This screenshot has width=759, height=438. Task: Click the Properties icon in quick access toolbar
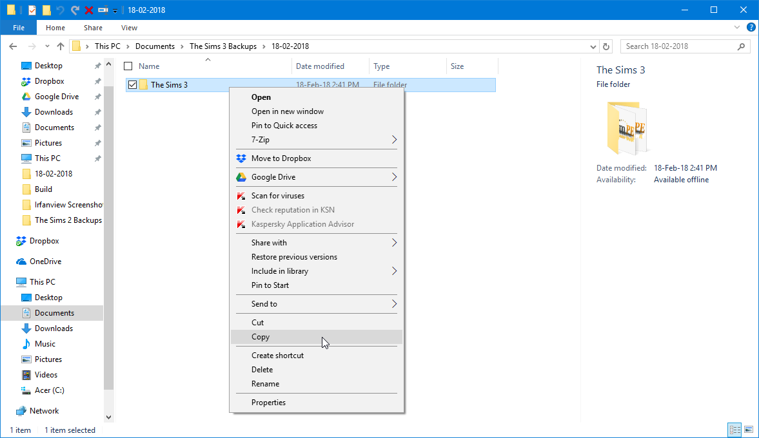[x=32, y=10]
